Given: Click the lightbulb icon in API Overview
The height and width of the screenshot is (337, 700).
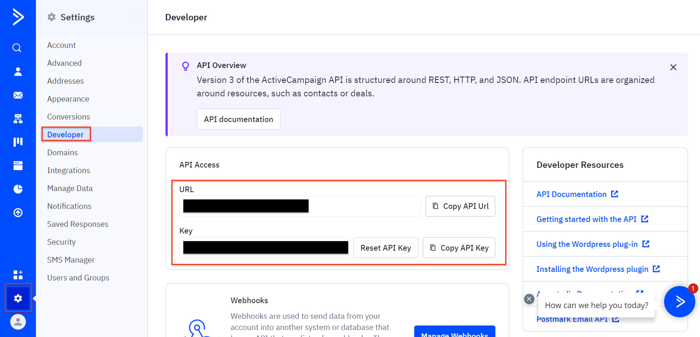Looking at the screenshot, I should [185, 66].
